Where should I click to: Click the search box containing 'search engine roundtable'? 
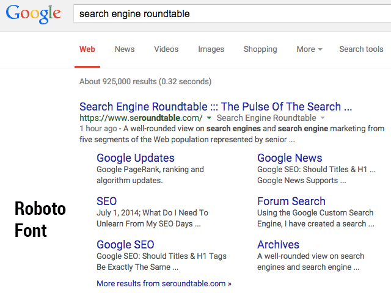click(231, 13)
